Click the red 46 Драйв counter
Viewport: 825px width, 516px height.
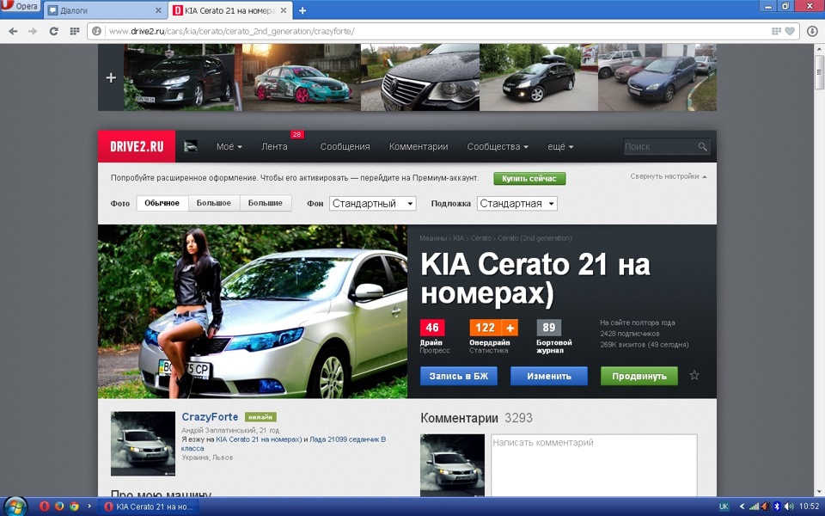pyautogui.click(x=432, y=328)
